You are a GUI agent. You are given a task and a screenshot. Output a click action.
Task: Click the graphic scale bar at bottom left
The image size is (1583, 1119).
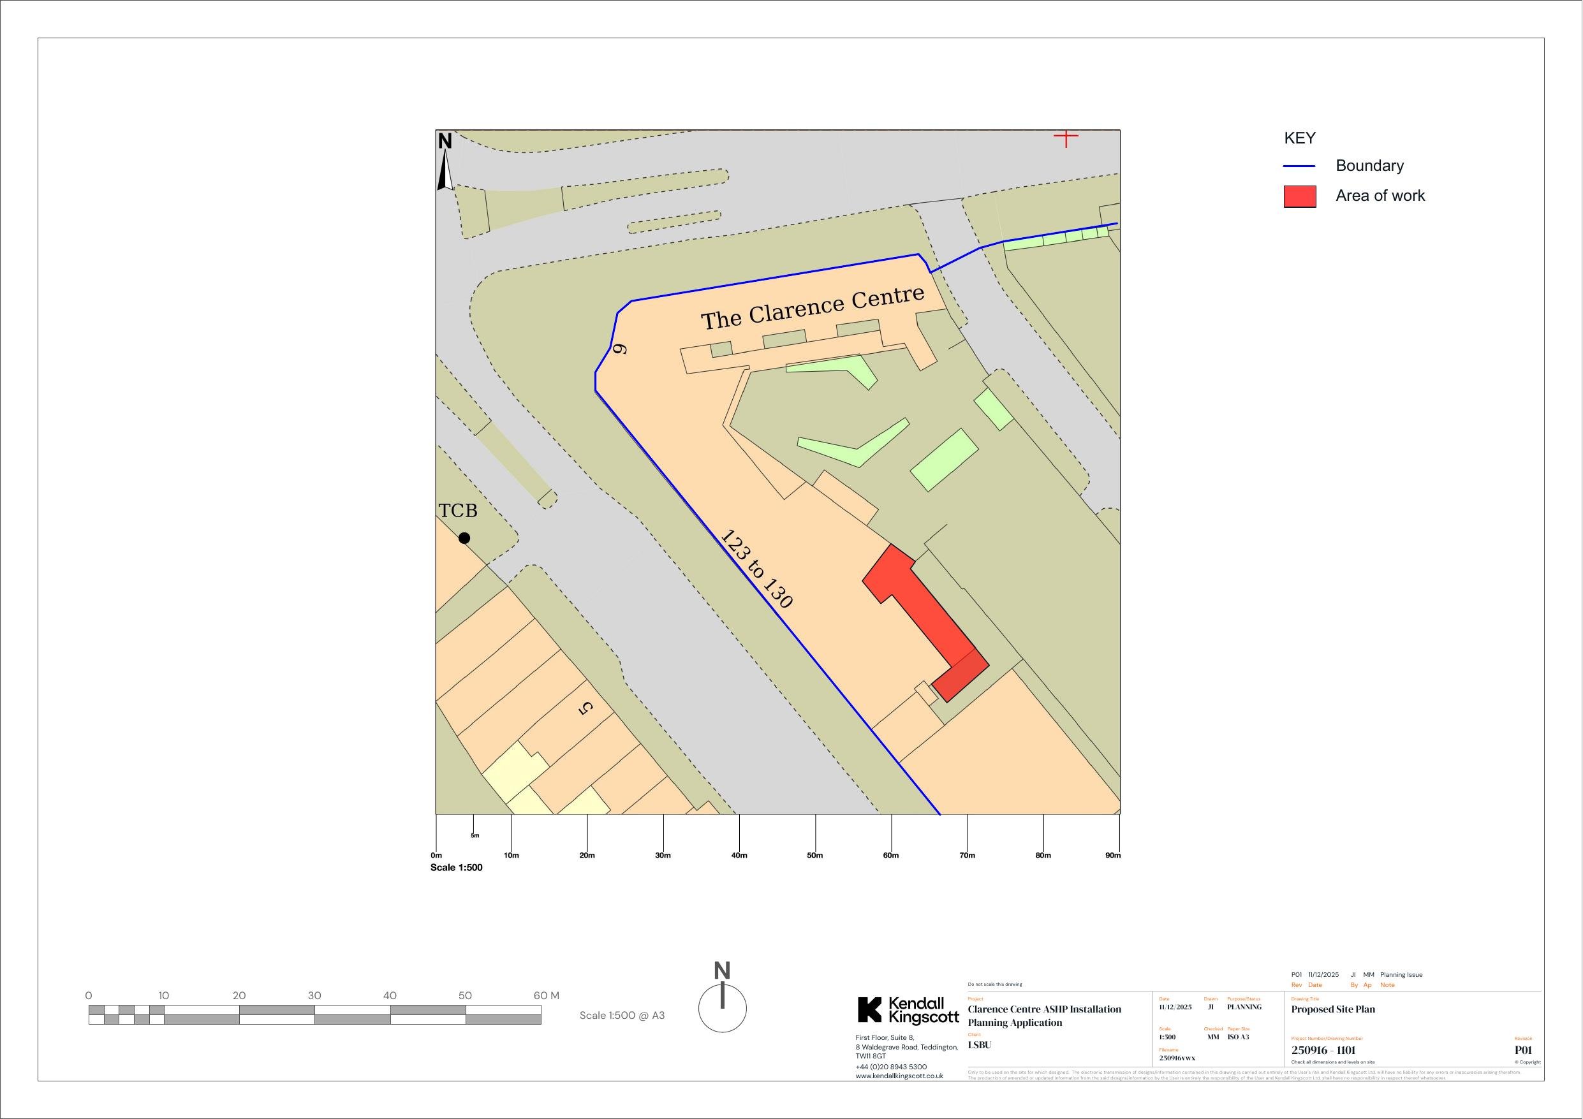click(x=314, y=1014)
